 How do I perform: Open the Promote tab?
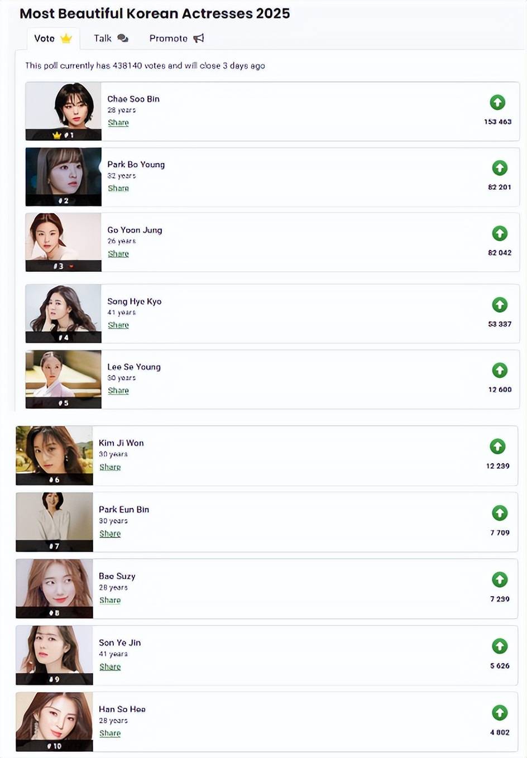(x=176, y=39)
